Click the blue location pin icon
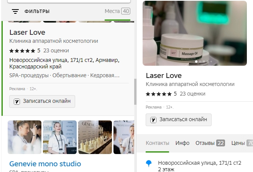Screen dimensions: 253x172 click(x=149, y=164)
